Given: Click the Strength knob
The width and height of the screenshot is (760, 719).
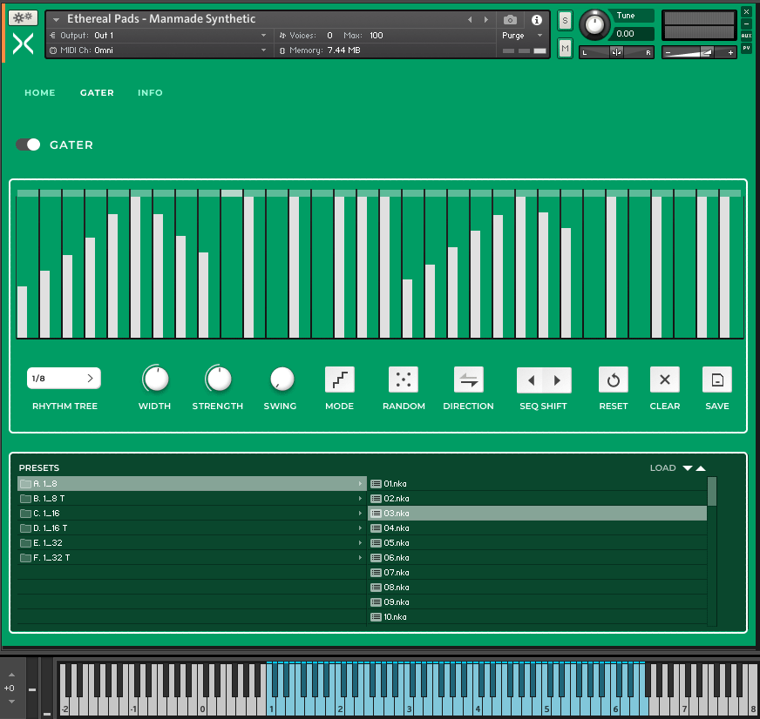Looking at the screenshot, I should (219, 379).
